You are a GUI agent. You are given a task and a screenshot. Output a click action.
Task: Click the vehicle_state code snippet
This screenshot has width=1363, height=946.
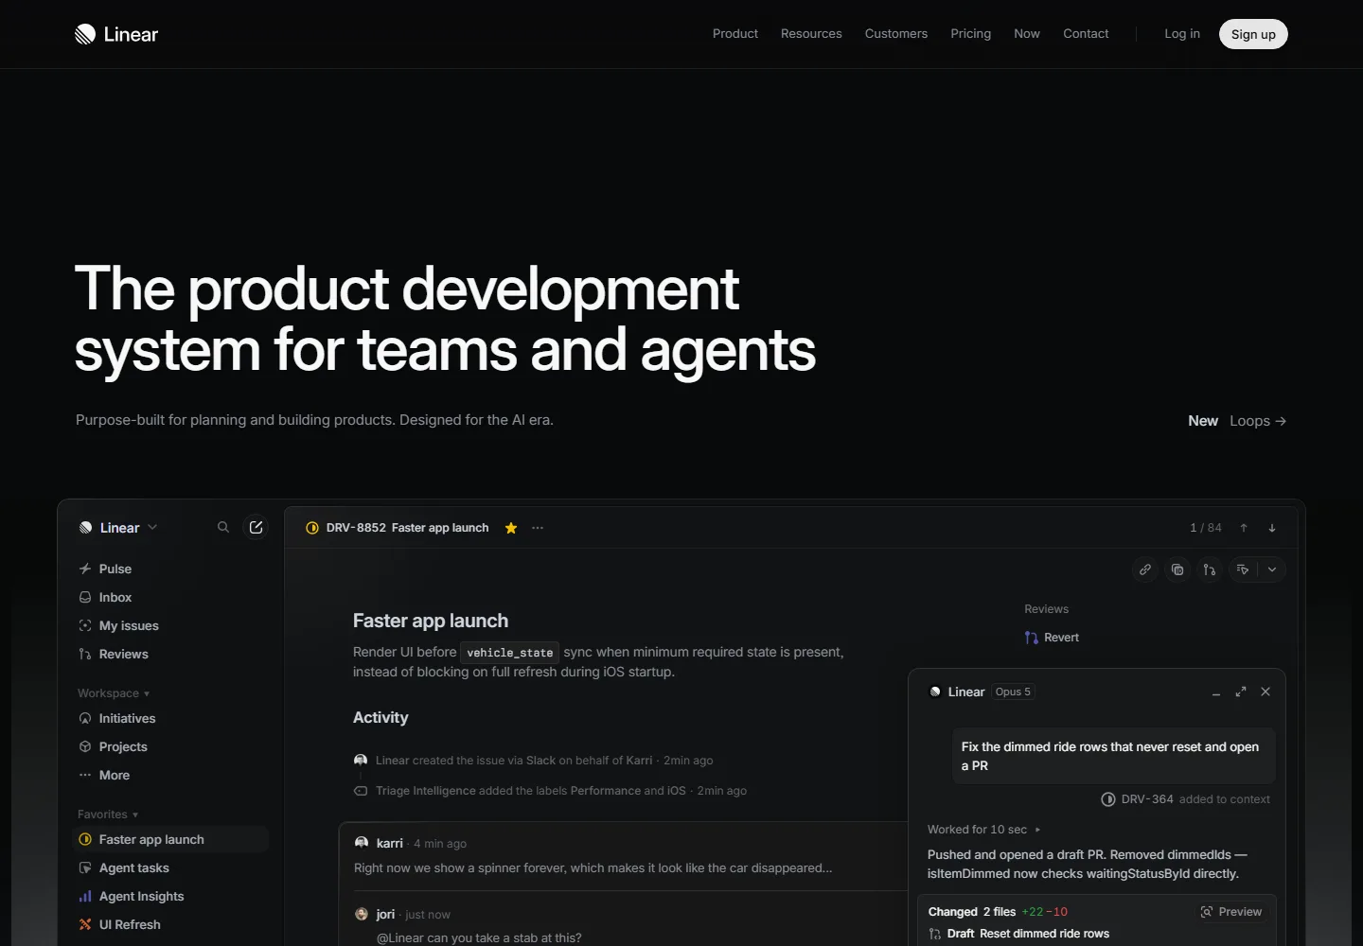pyautogui.click(x=509, y=653)
